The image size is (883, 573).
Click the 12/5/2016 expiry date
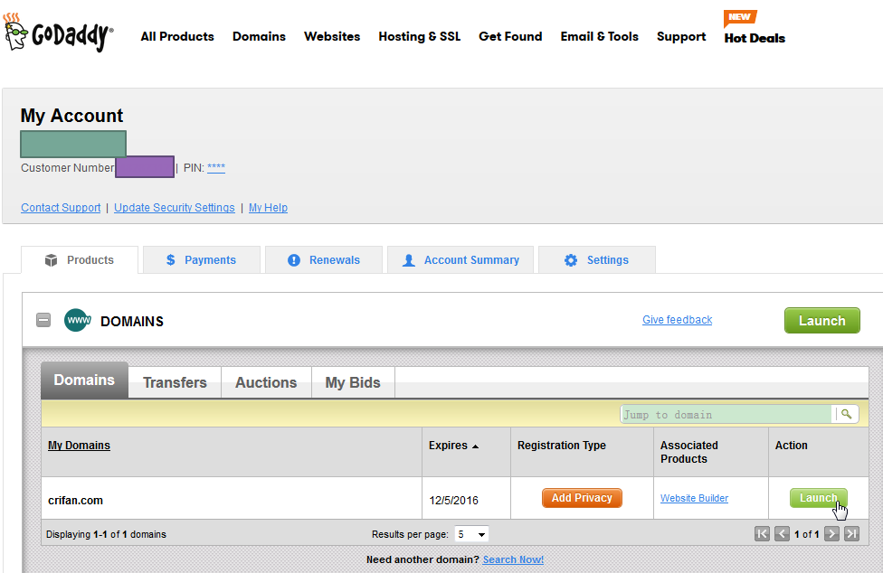click(x=454, y=501)
